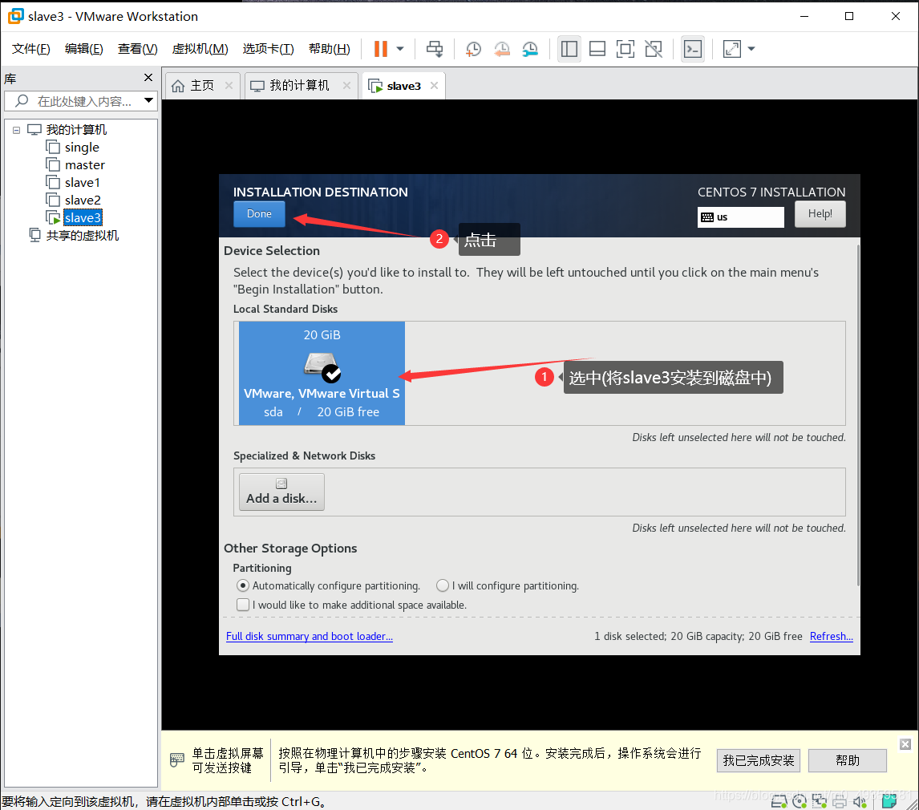The image size is (919, 810).
Task: Toggle the library sidebar view icon
Action: [569, 49]
